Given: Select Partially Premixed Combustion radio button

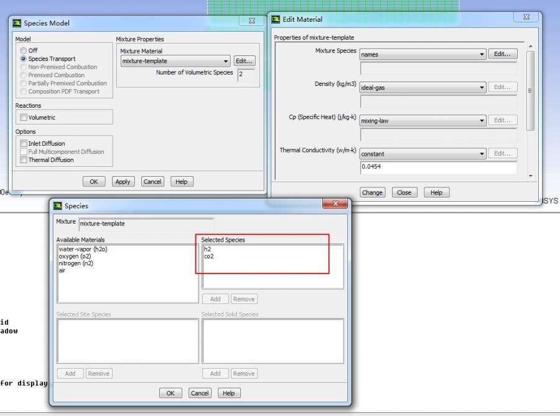Looking at the screenshot, I should click(24, 83).
